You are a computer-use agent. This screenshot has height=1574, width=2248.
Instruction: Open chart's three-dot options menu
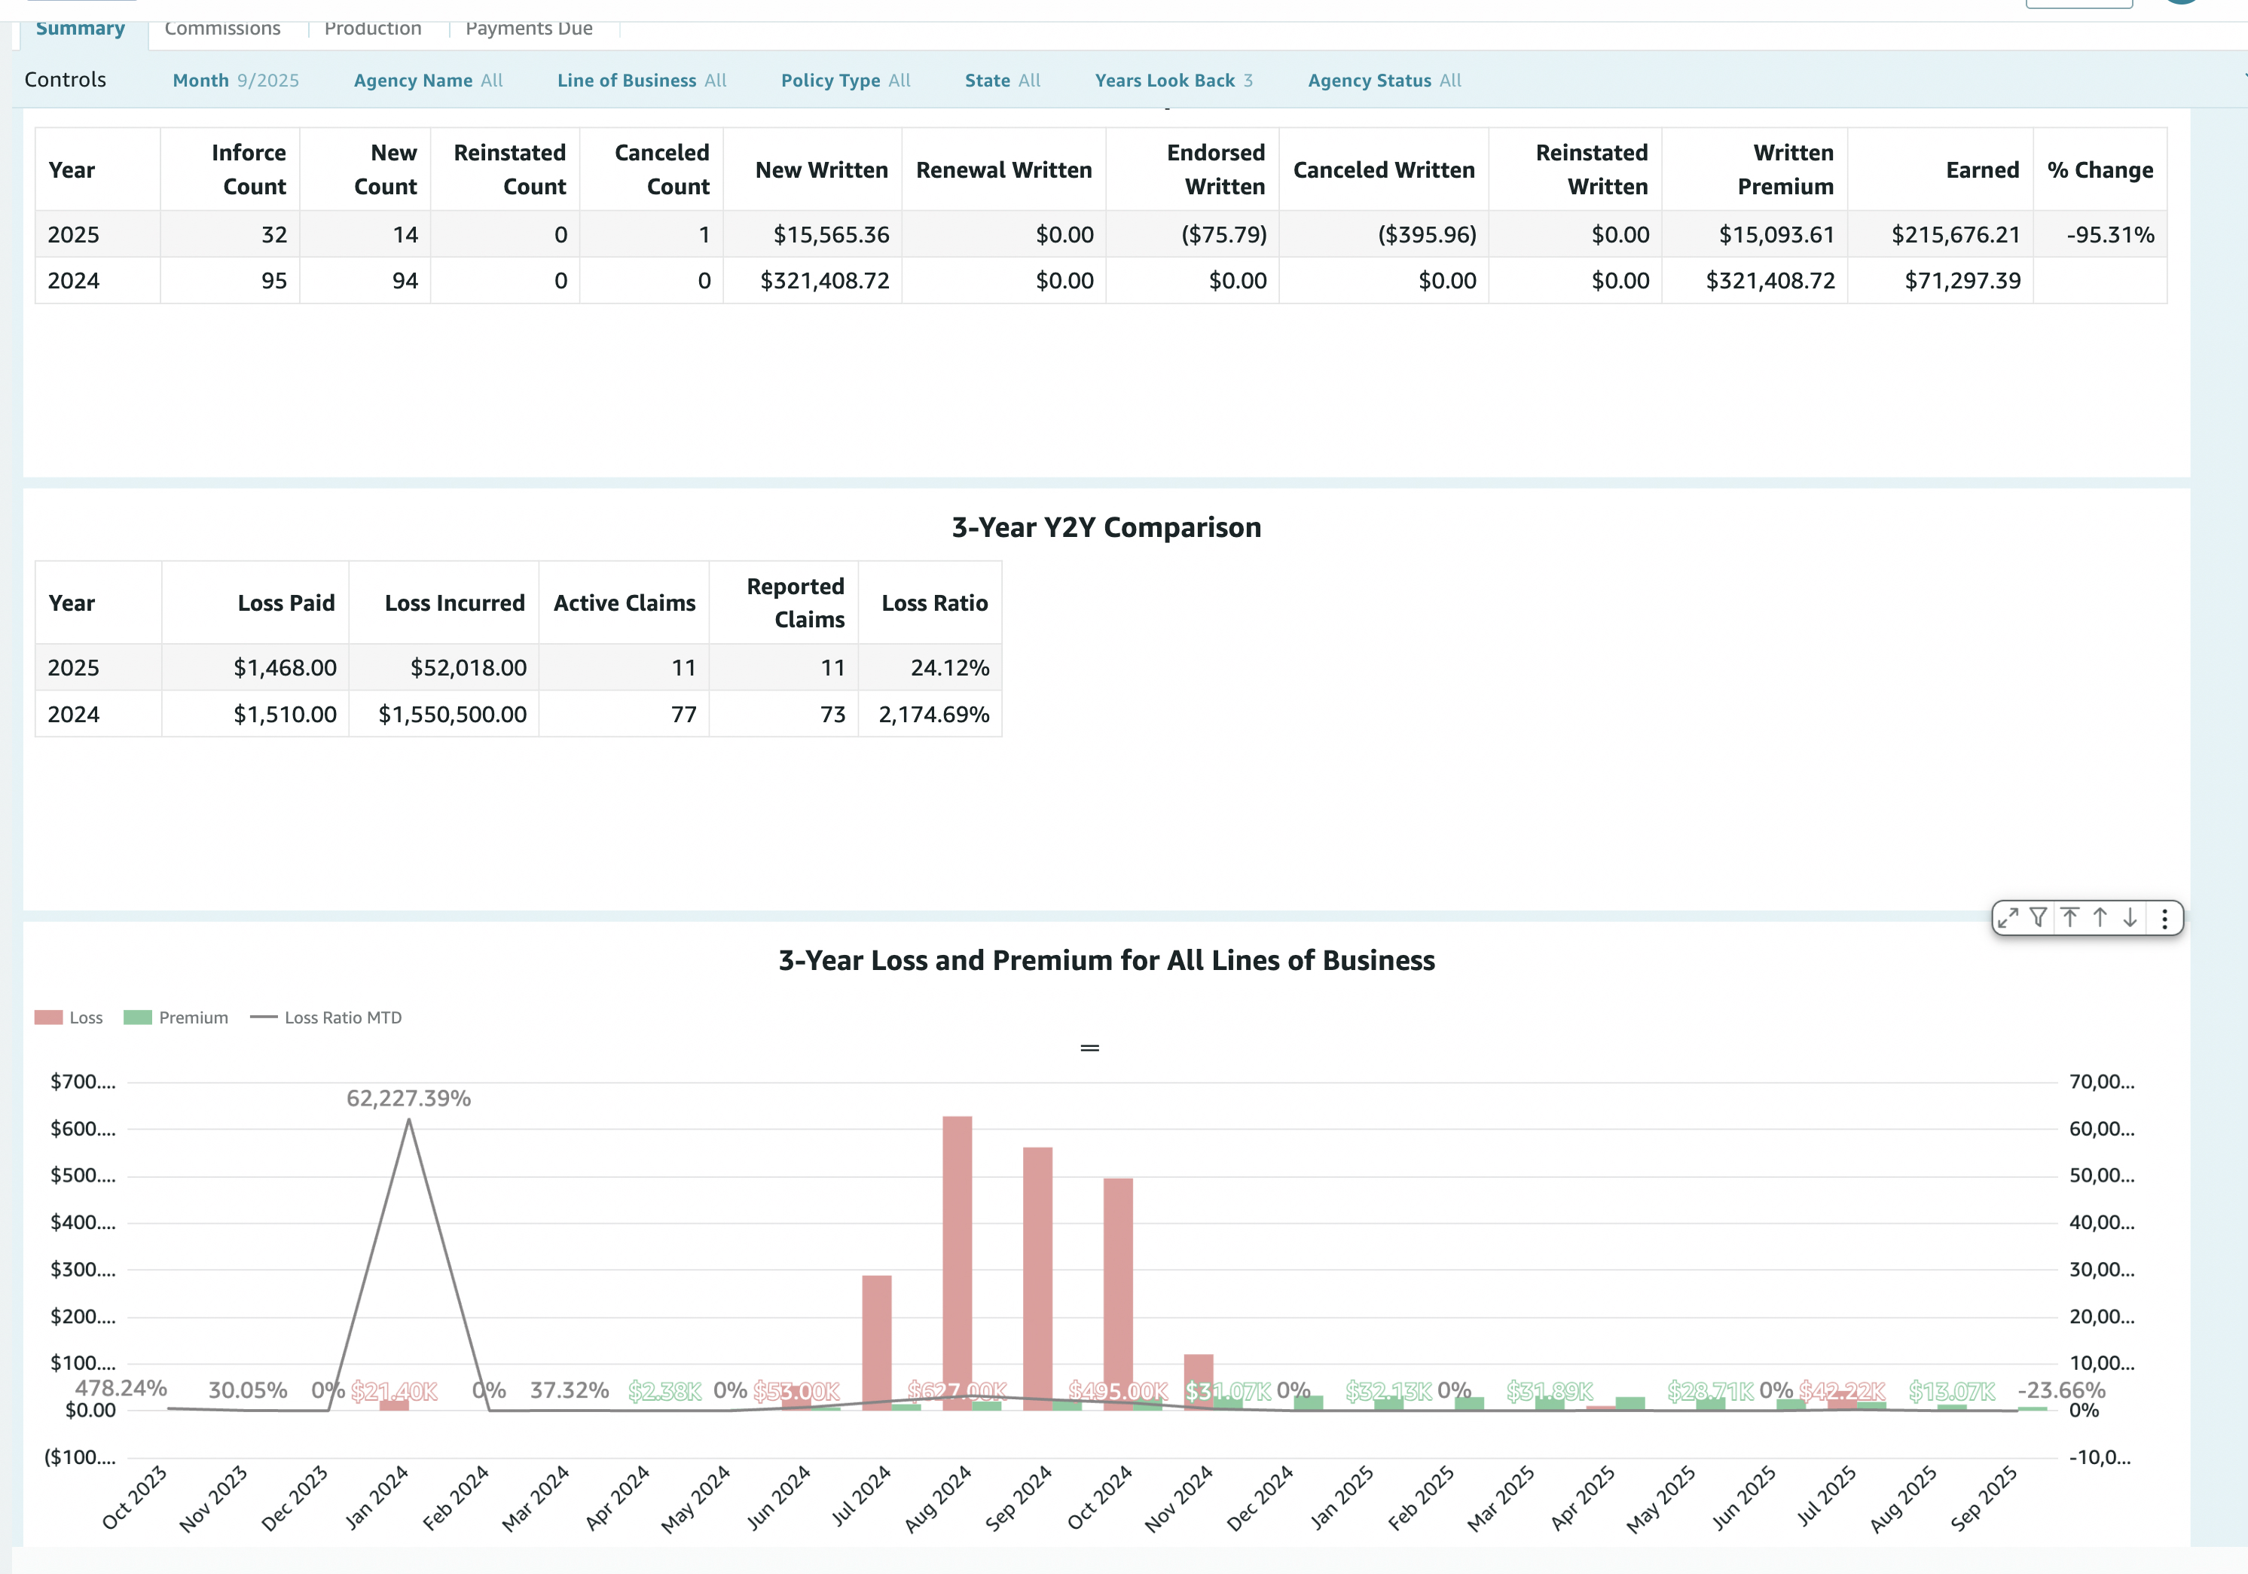[x=2165, y=918]
